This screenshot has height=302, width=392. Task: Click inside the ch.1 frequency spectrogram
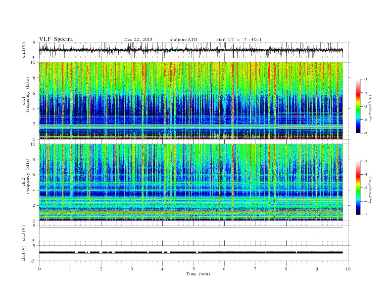pyautogui.click(x=191, y=101)
